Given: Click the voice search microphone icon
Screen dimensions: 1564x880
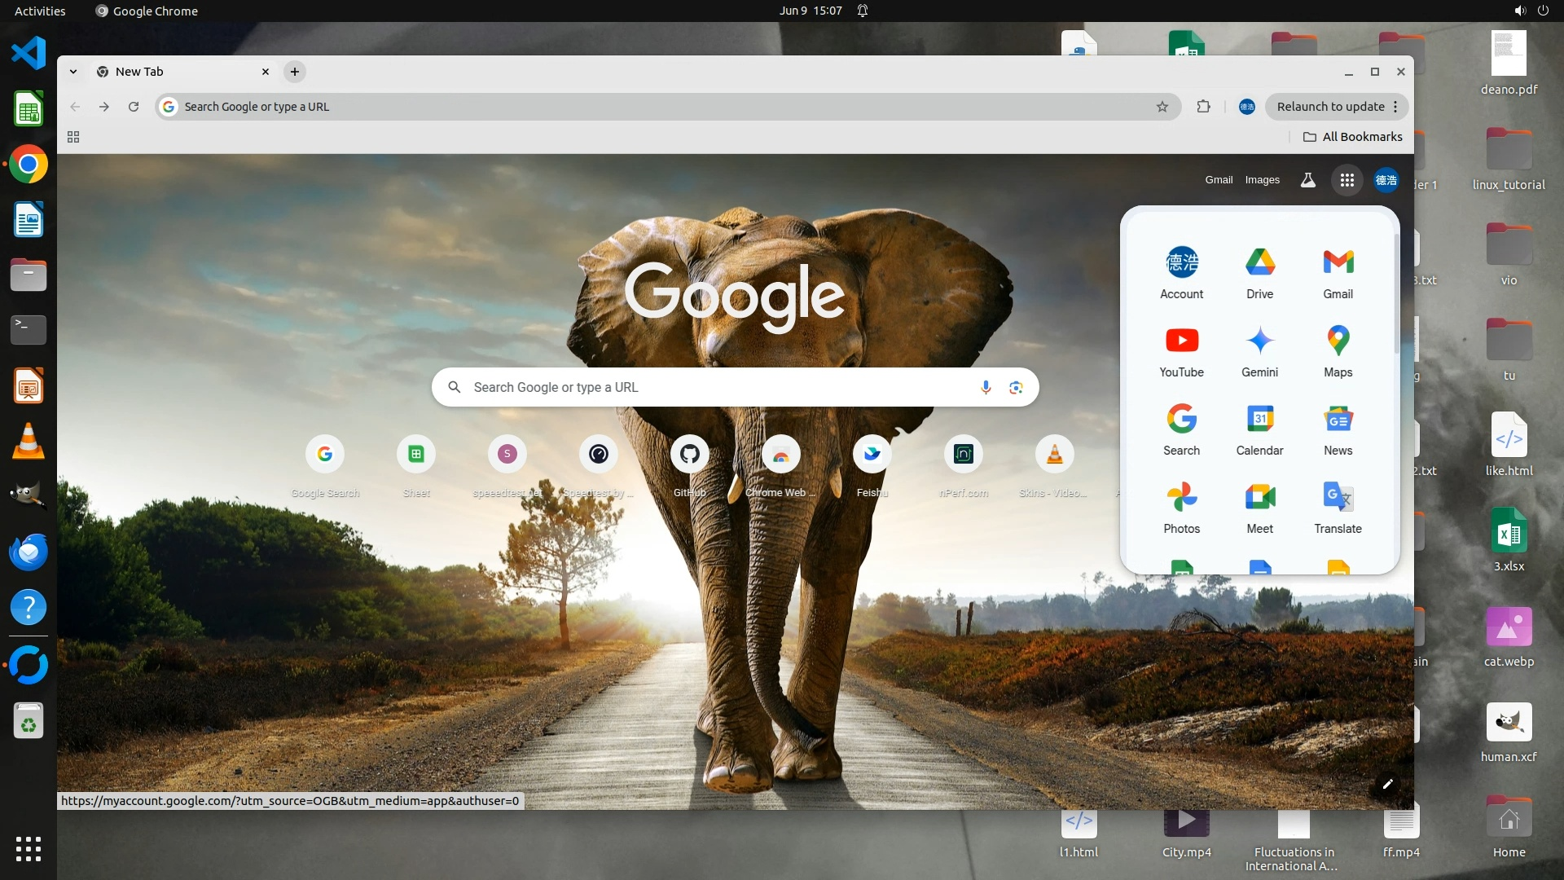Looking at the screenshot, I should click(986, 387).
